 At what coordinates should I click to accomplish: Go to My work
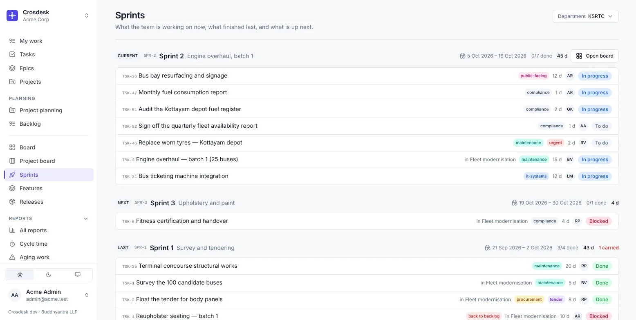(49, 41)
